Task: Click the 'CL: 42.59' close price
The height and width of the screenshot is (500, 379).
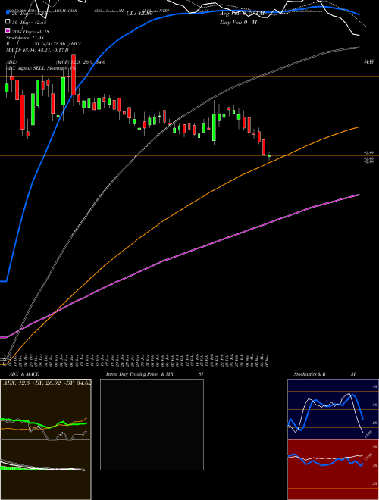Action: (140, 14)
